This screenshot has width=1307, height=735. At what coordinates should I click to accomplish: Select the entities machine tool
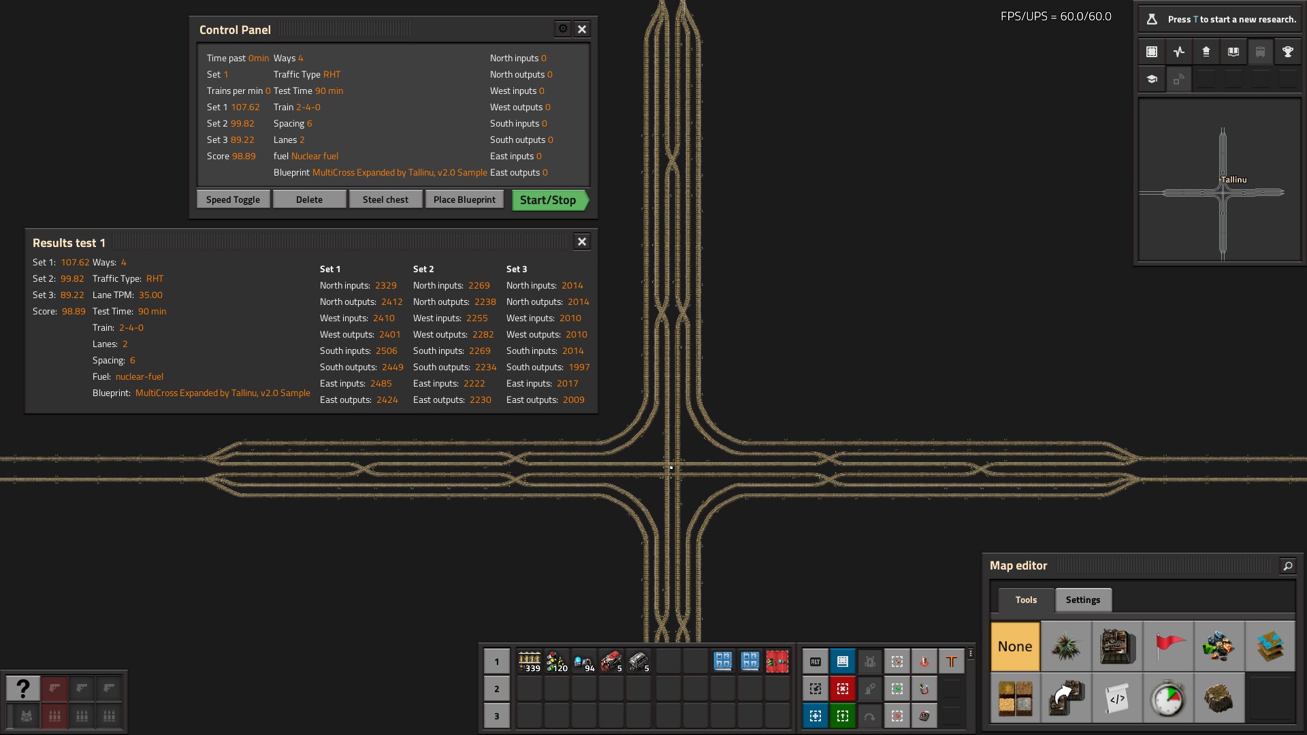click(1117, 647)
